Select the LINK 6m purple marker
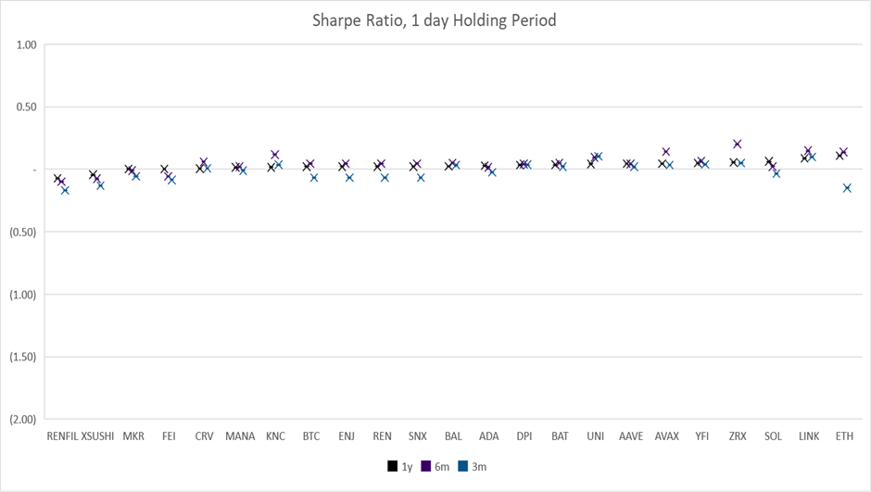Image resolution: width=871 pixels, height=492 pixels. coord(808,150)
